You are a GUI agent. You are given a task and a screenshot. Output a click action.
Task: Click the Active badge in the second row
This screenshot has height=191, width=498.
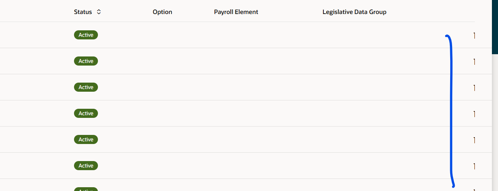coord(86,61)
